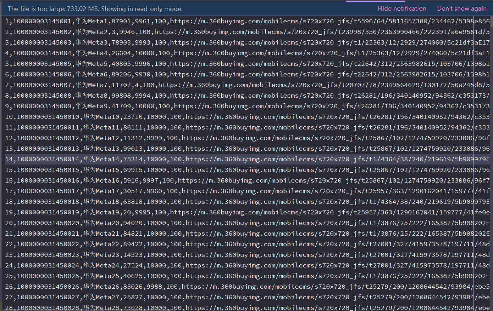This screenshot has height=311, width=493.
Task: Select the line containing 华为Meta3,78903
Action: tap(247, 42)
